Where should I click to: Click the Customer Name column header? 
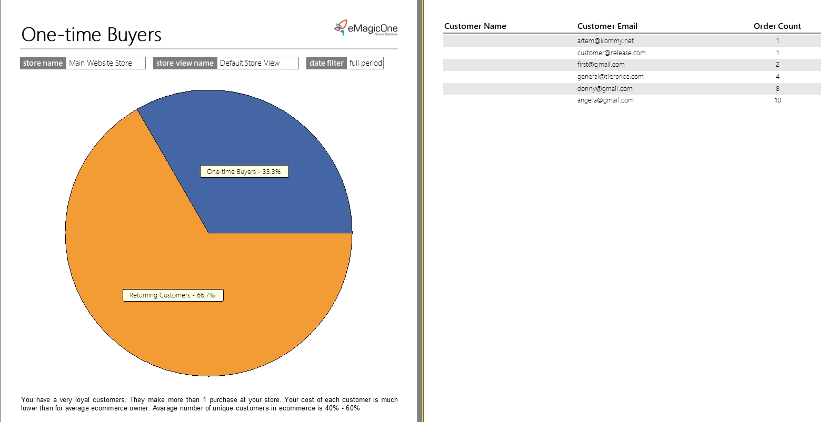pyautogui.click(x=475, y=26)
